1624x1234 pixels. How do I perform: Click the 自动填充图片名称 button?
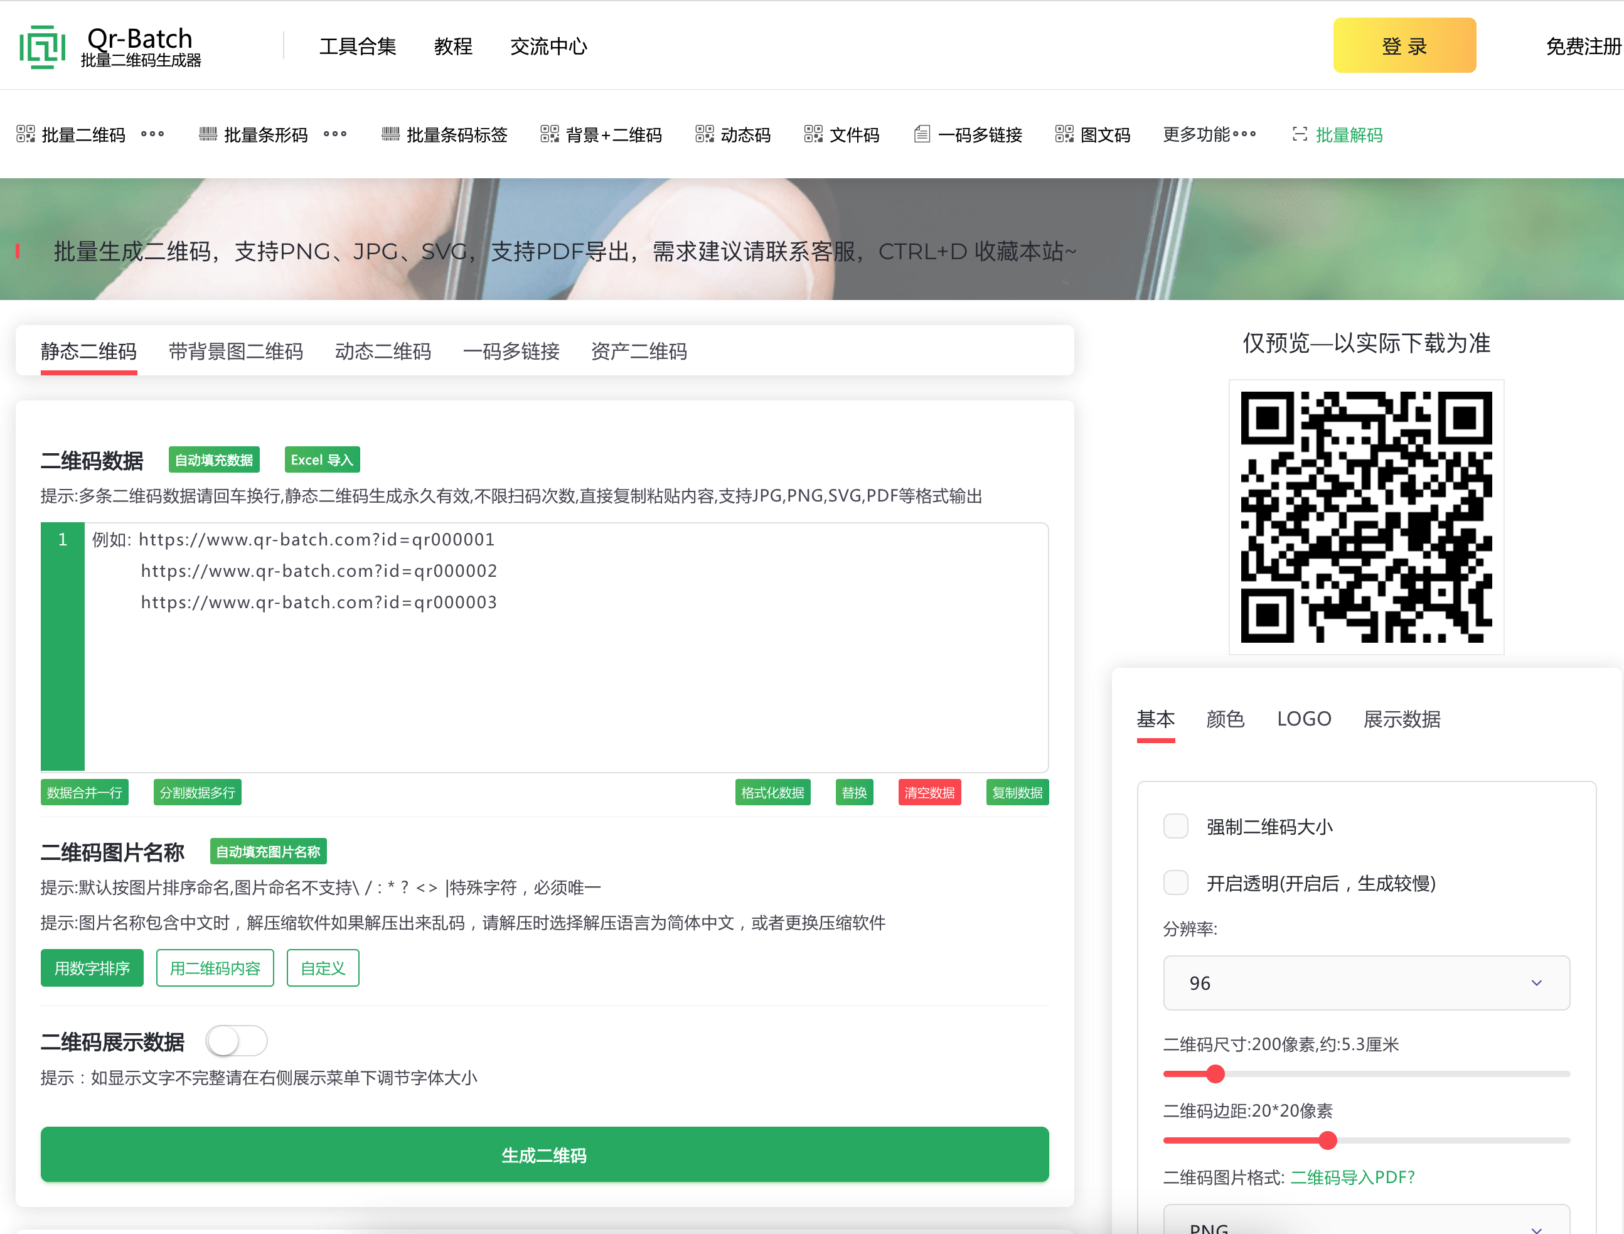pos(268,851)
